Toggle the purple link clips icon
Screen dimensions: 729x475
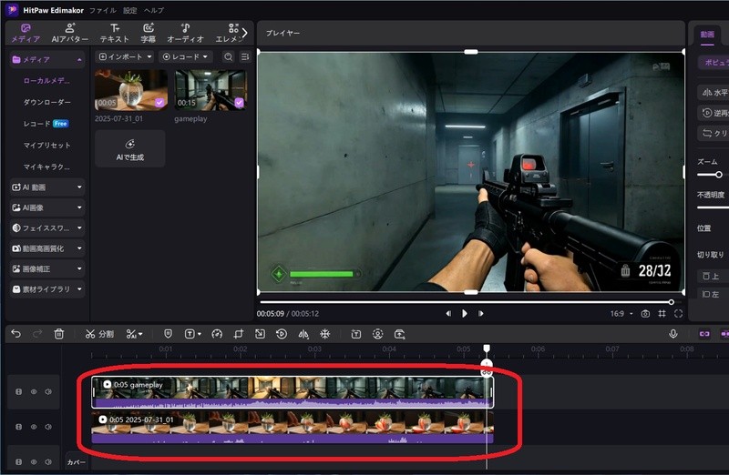[x=704, y=334]
